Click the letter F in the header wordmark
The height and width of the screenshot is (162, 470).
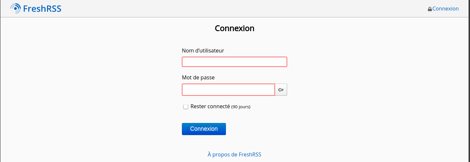coord(26,9)
